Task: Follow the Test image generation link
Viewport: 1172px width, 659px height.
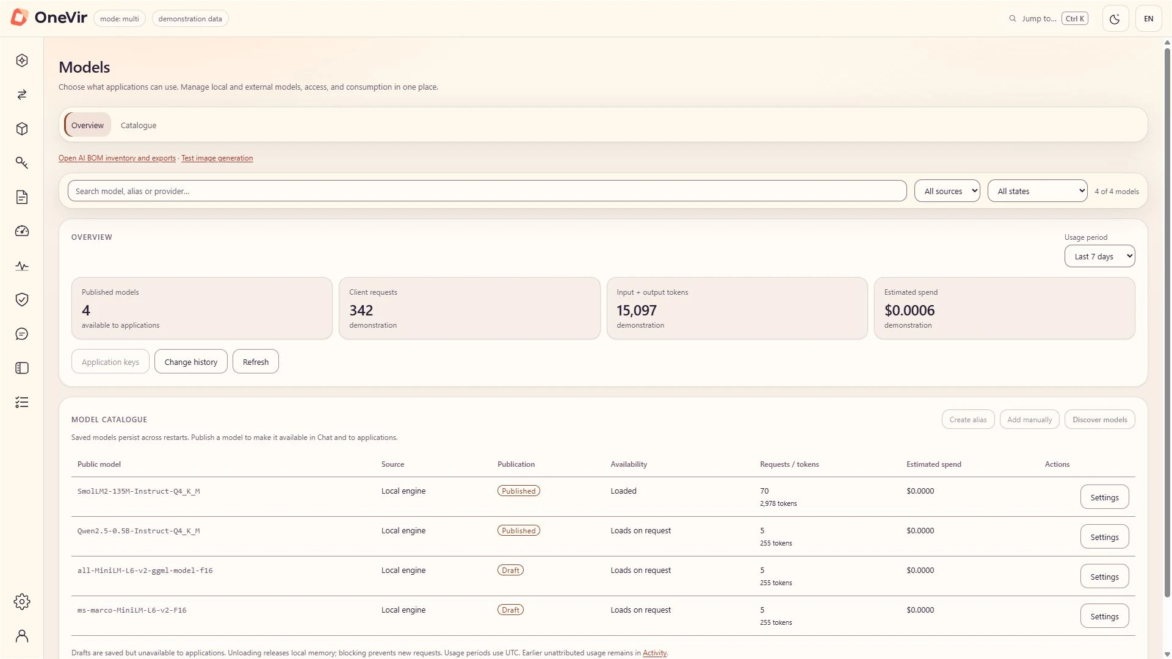Action: coord(217,158)
